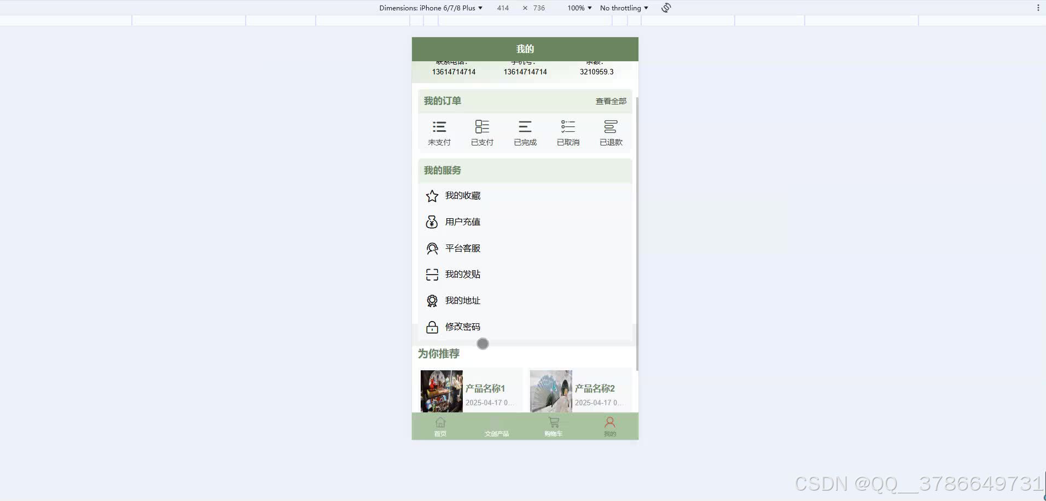Open the 我的发贴 my posts entry
1046x501 pixels.
(525, 275)
